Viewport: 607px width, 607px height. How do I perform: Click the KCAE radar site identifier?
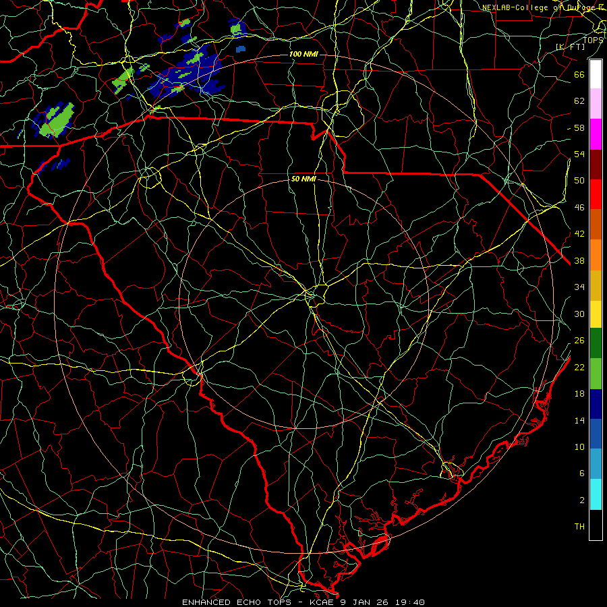pos(322,602)
